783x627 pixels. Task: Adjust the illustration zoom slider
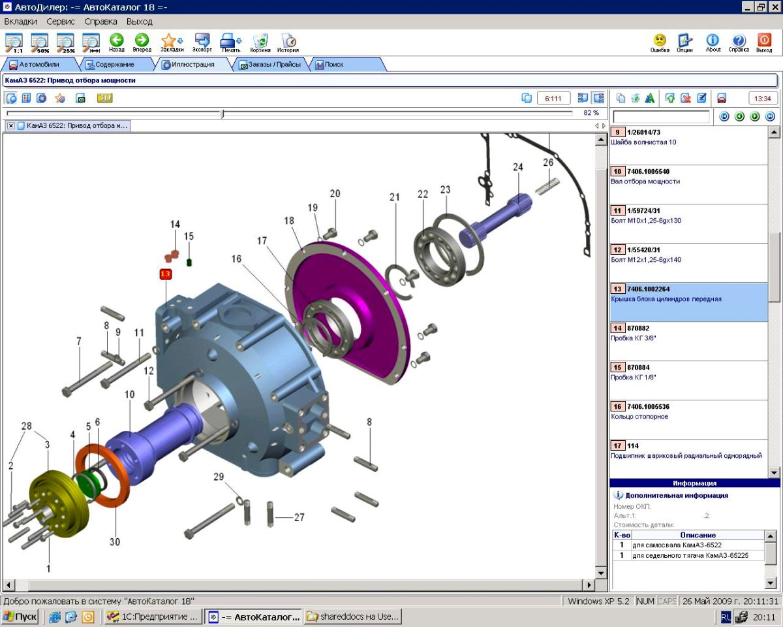(x=223, y=114)
